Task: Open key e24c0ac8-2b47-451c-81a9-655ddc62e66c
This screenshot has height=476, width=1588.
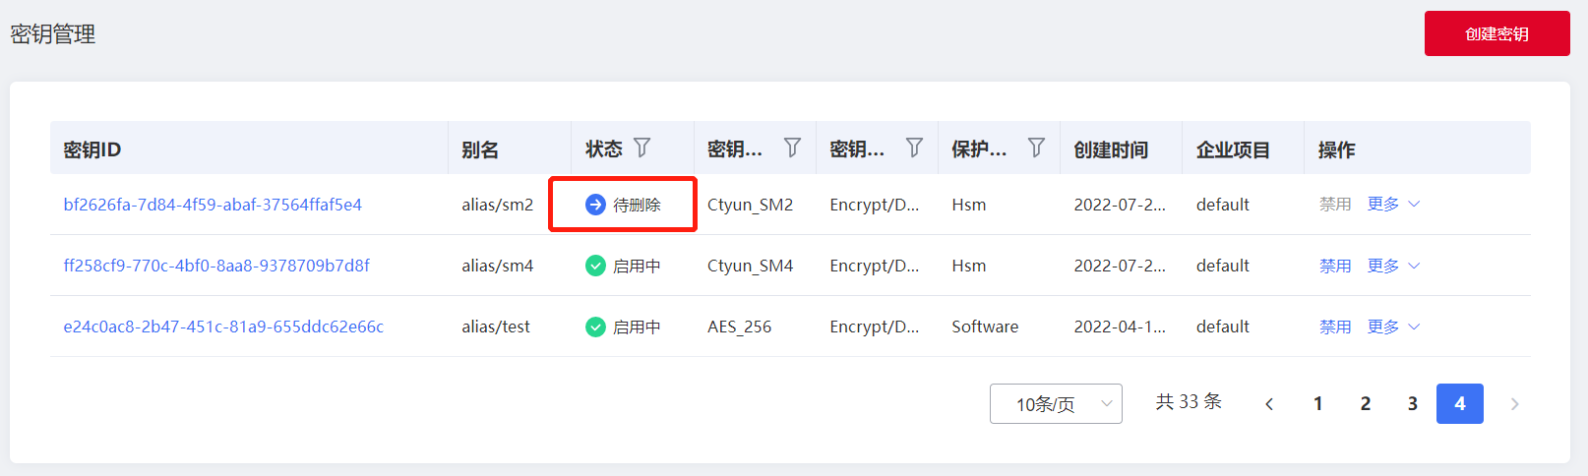Action: click(x=223, y=327)
